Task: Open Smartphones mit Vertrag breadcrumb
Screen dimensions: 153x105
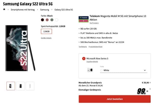Action: pyautogui.click(x=23, y=10)
